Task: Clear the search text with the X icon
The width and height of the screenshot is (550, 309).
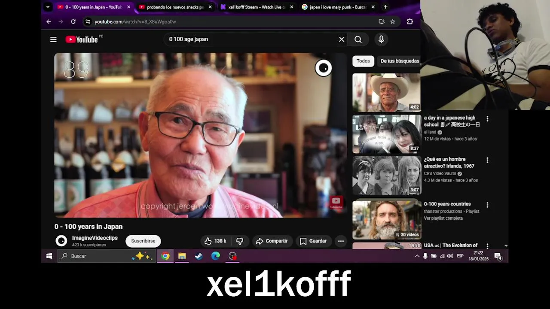Action: click(x=342, y=39)
